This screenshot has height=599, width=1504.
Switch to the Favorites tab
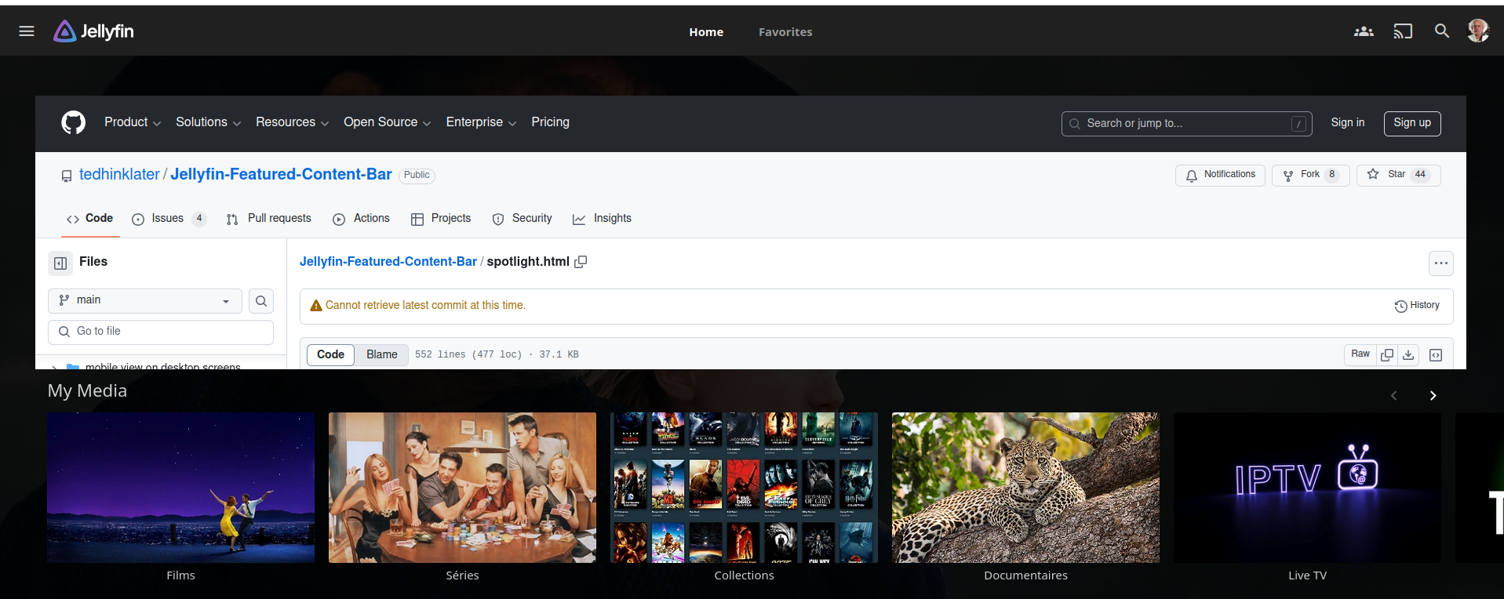point(785,32)
